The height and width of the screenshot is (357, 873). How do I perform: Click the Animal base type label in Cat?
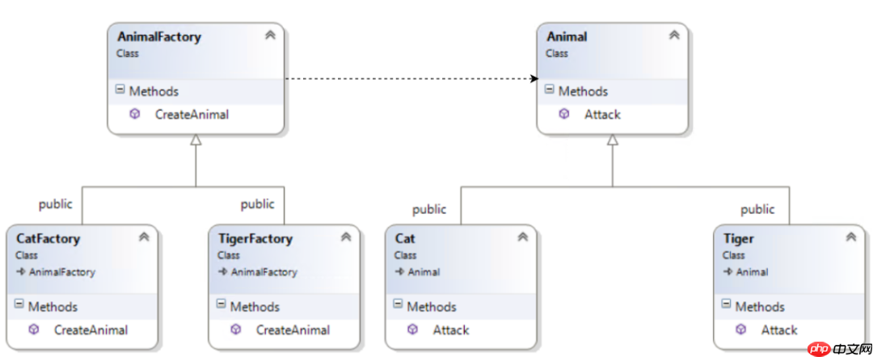coord(424,272)
